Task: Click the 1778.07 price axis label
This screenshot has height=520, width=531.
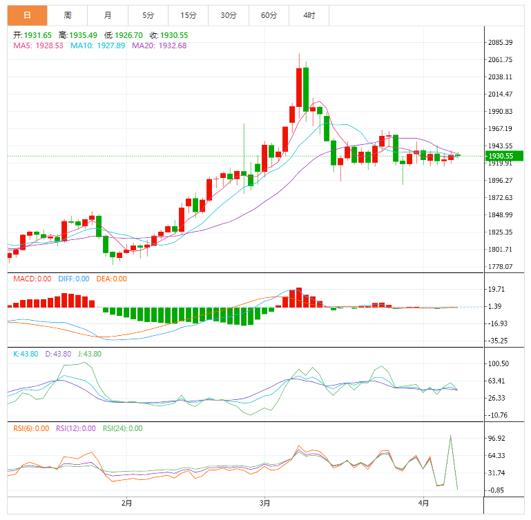Action: coord(500,267)
